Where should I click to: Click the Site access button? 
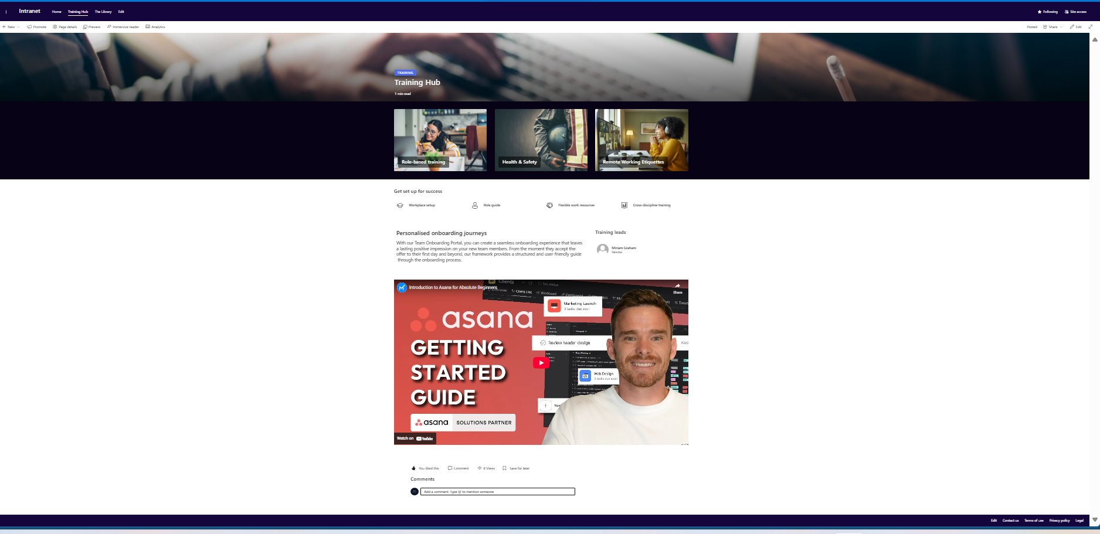[x=1076, y=11]
